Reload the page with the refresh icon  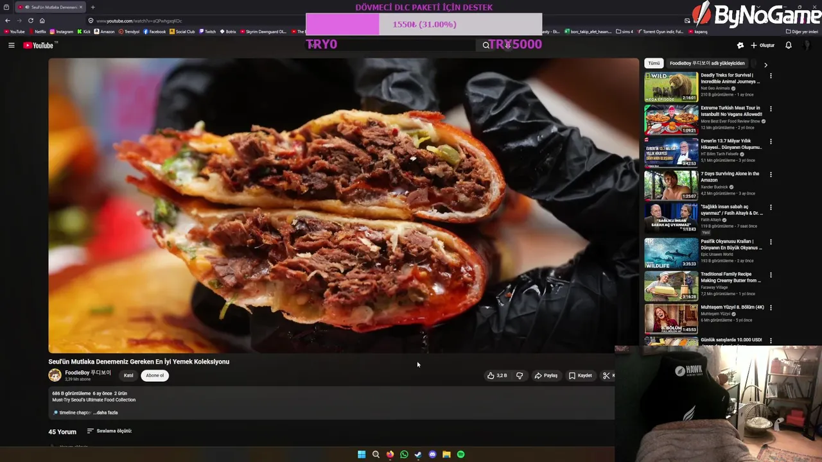30,21
